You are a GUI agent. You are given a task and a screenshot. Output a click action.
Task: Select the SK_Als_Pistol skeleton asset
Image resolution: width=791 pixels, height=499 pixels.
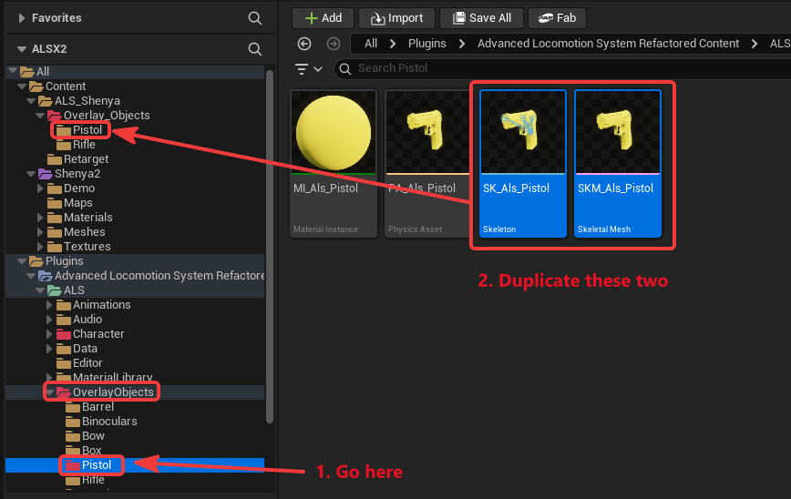click(523, 163)
